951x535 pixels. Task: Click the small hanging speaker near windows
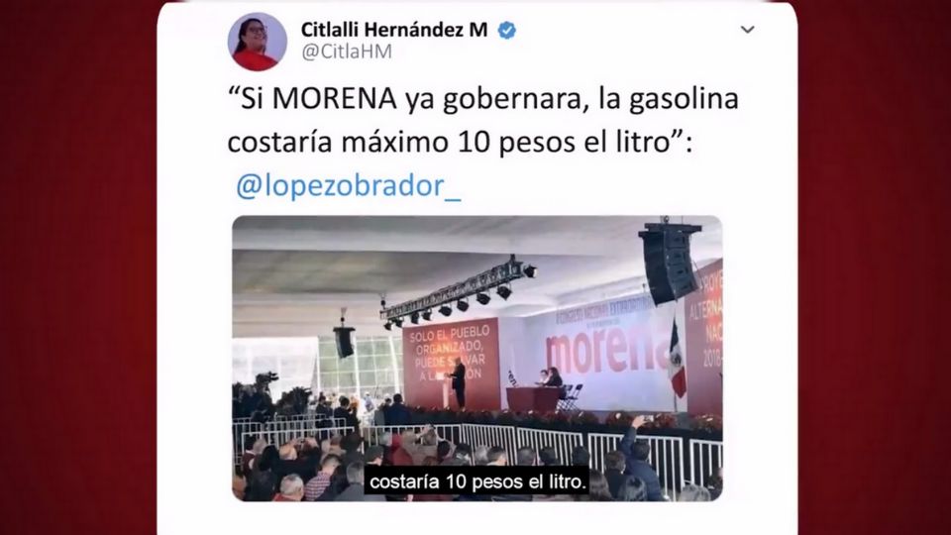coord(344,341)
